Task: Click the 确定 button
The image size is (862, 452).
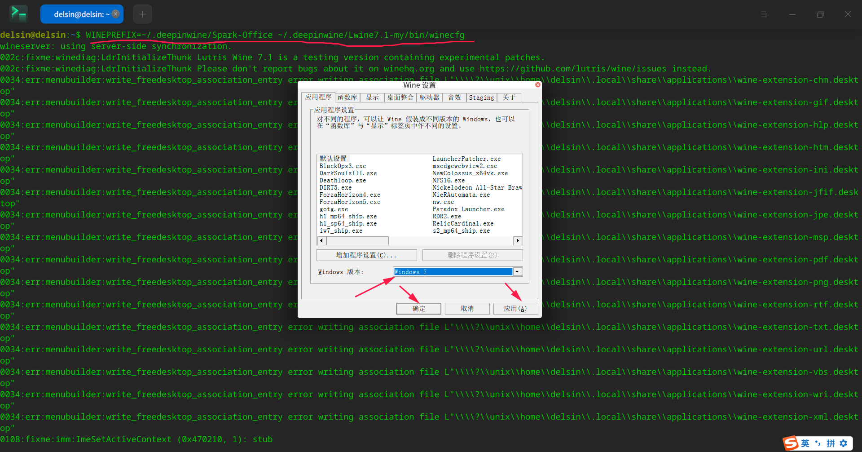Action: pos(419,309)
